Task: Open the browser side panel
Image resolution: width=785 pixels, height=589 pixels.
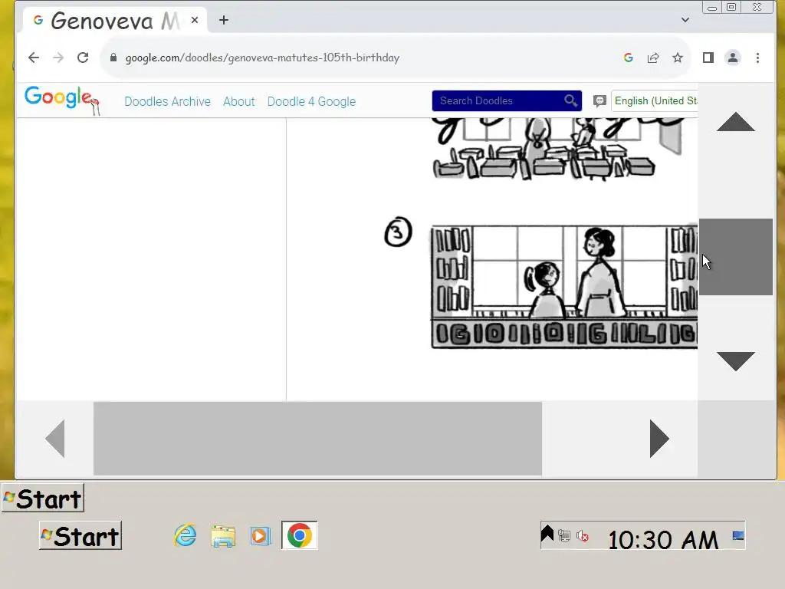Action: 708,58
